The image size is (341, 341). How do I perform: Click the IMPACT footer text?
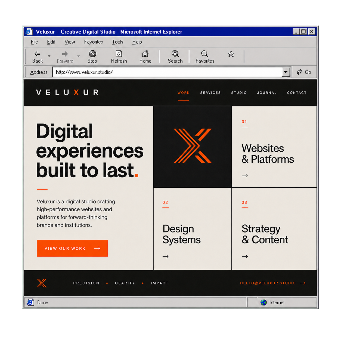(160, 283)
